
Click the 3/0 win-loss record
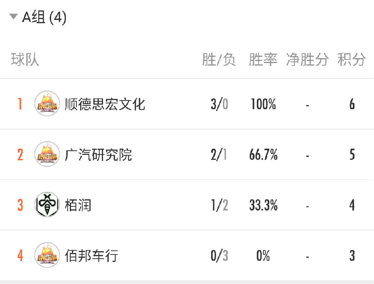click(219, 104)
